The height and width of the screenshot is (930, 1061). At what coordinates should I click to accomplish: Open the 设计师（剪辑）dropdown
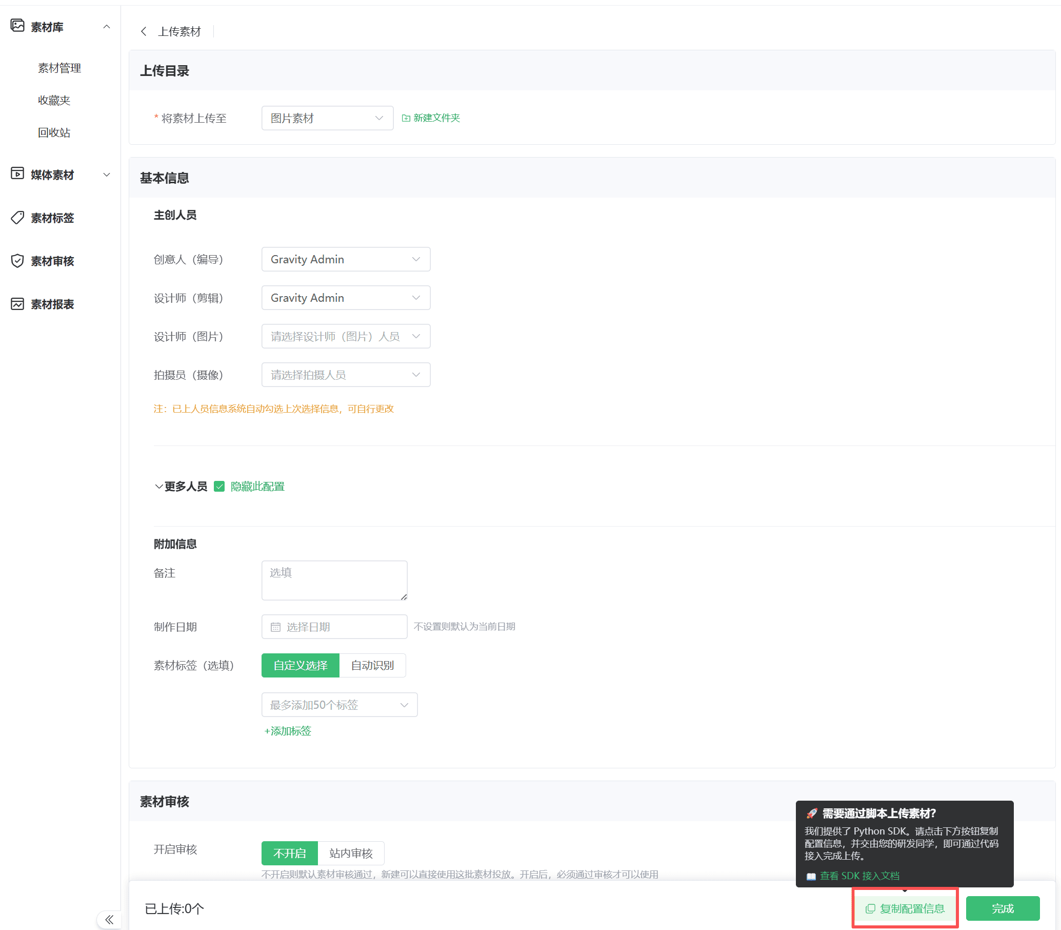(x=346, y=297)
